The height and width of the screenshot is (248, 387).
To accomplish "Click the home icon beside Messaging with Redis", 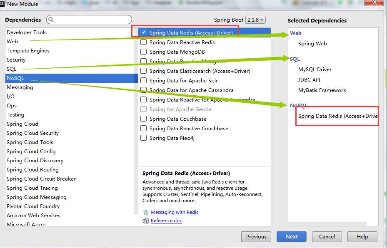I will pos(146,212).
